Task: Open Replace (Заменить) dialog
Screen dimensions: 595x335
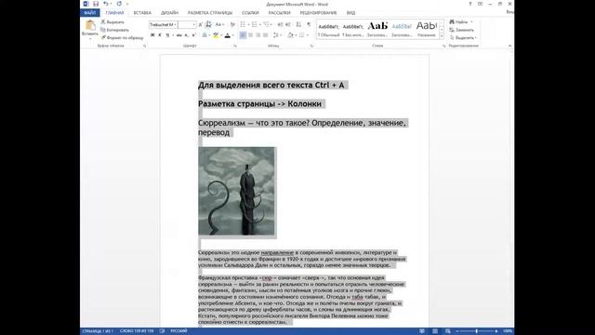Action: click(x=462, y=30)
